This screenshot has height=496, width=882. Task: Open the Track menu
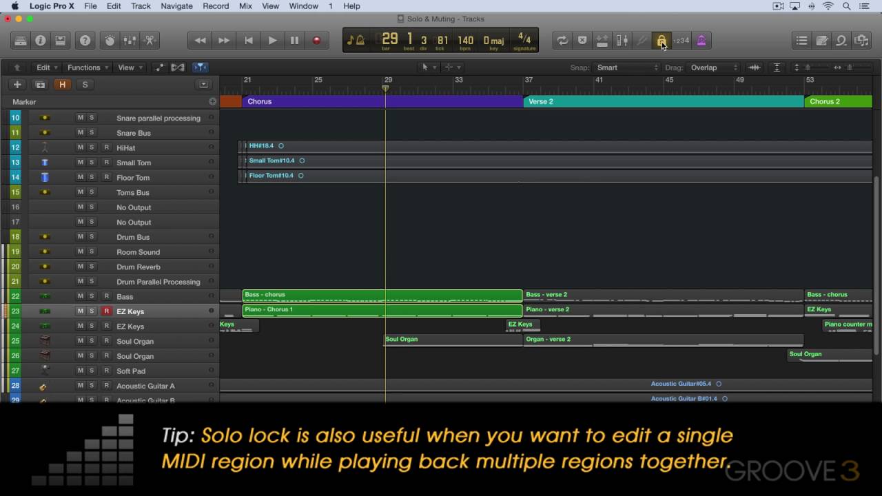[x=141, y=6]
